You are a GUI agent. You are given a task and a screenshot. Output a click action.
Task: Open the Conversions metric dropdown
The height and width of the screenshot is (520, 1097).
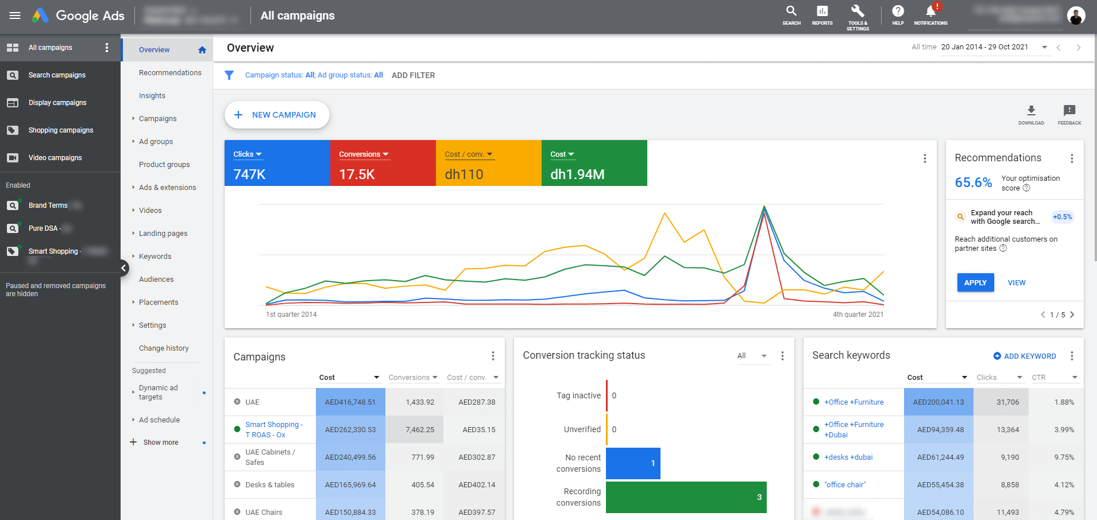click(364, 154)
